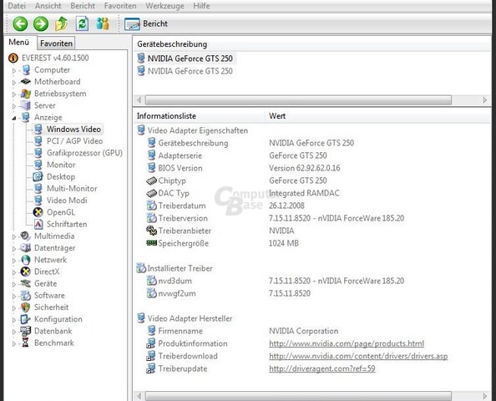Click the Bericht report icon in toolbar
The image size is (496, 401).
pos(132,24)
